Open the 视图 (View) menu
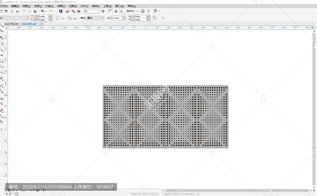The height and width of the screenshot is (196, 317). point(26,6)
